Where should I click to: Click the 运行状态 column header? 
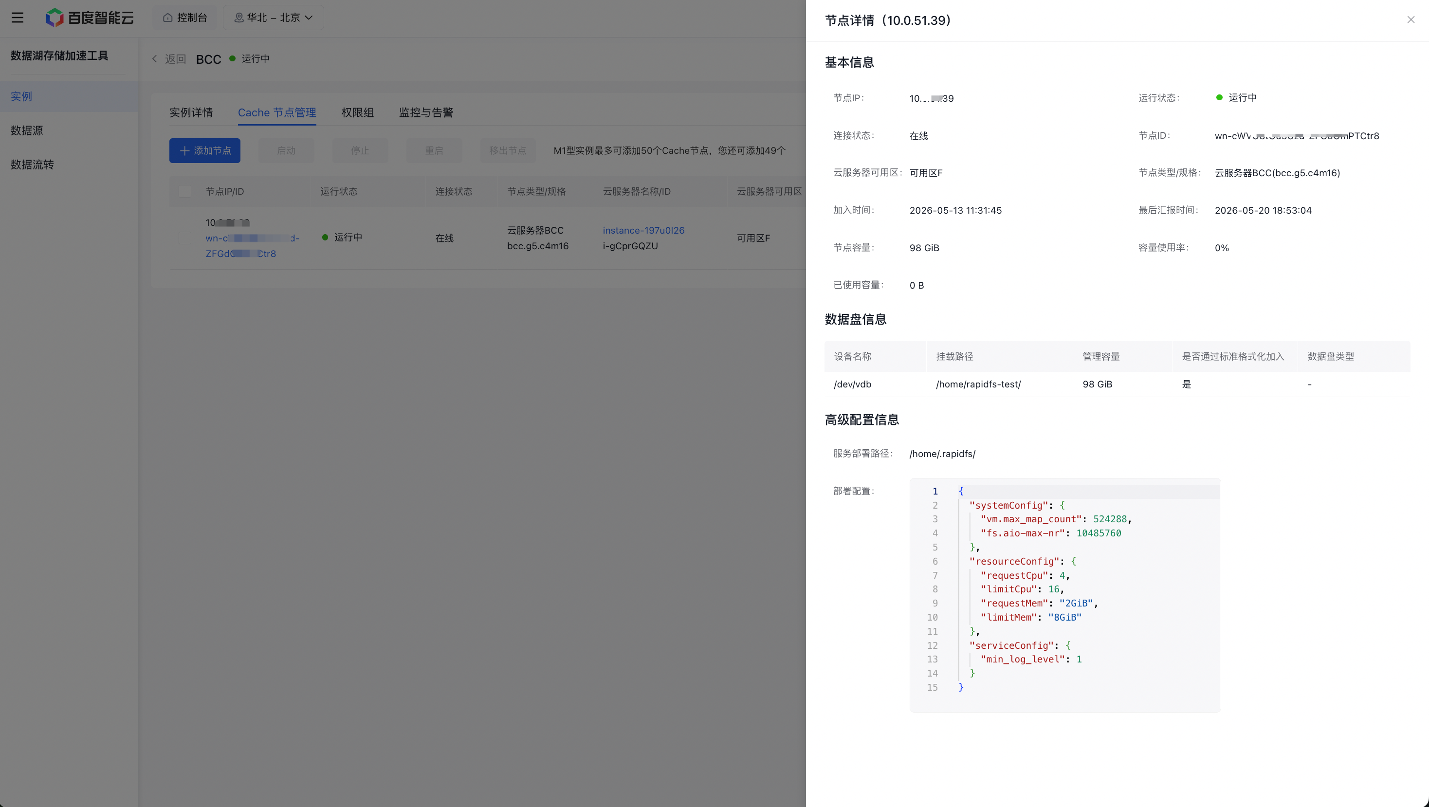tap(339, 191)
